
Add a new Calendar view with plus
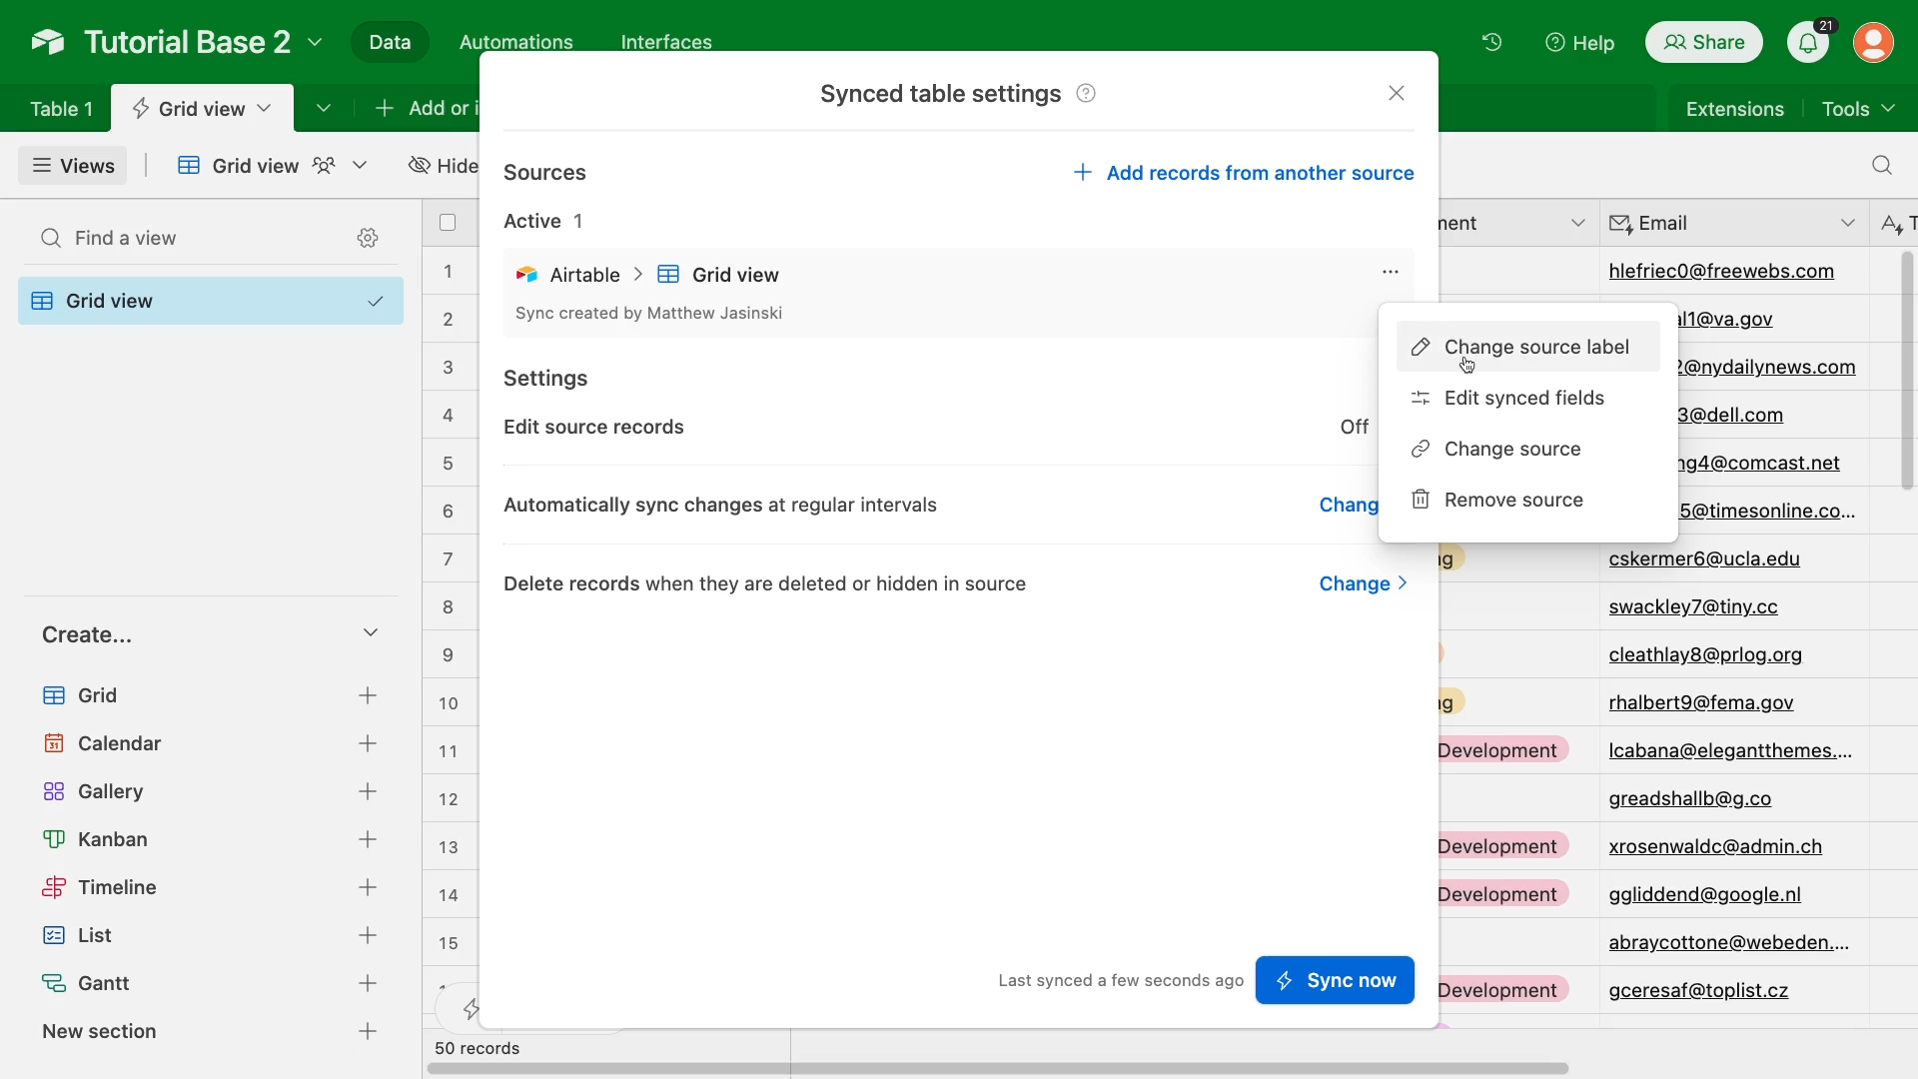(368, 743)
